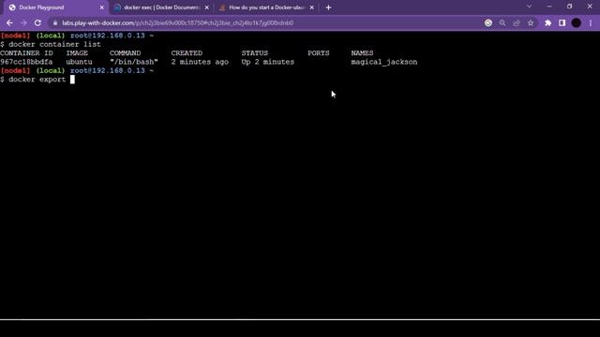Click the padlock site info icon

55,22
